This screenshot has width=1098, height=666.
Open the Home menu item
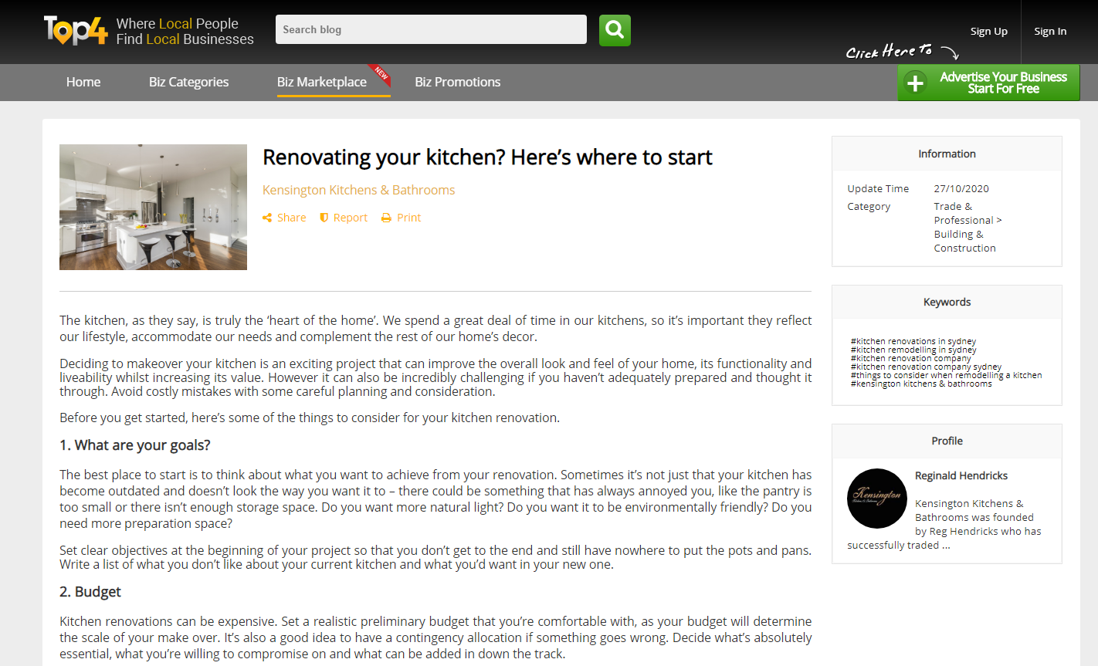click(83, 82)
